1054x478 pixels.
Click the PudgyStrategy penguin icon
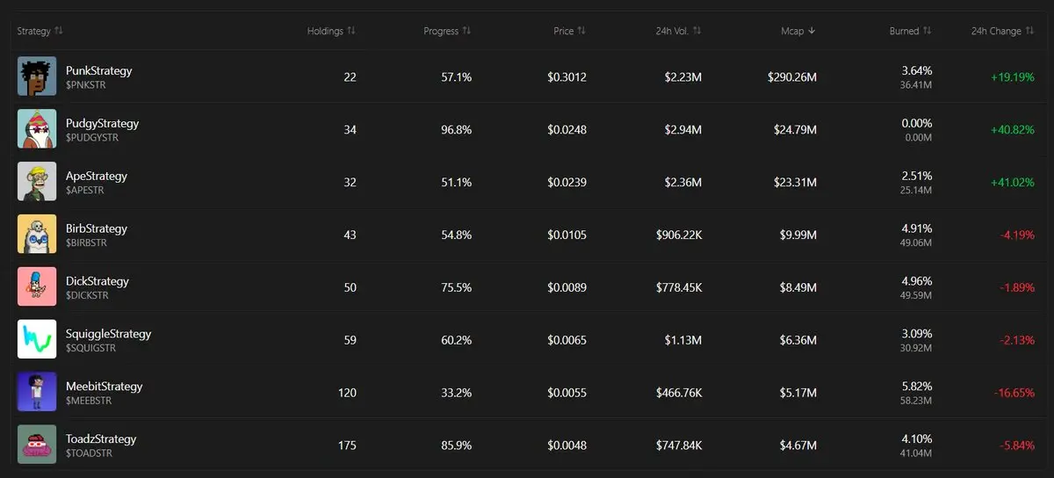[x=37, y=129]
